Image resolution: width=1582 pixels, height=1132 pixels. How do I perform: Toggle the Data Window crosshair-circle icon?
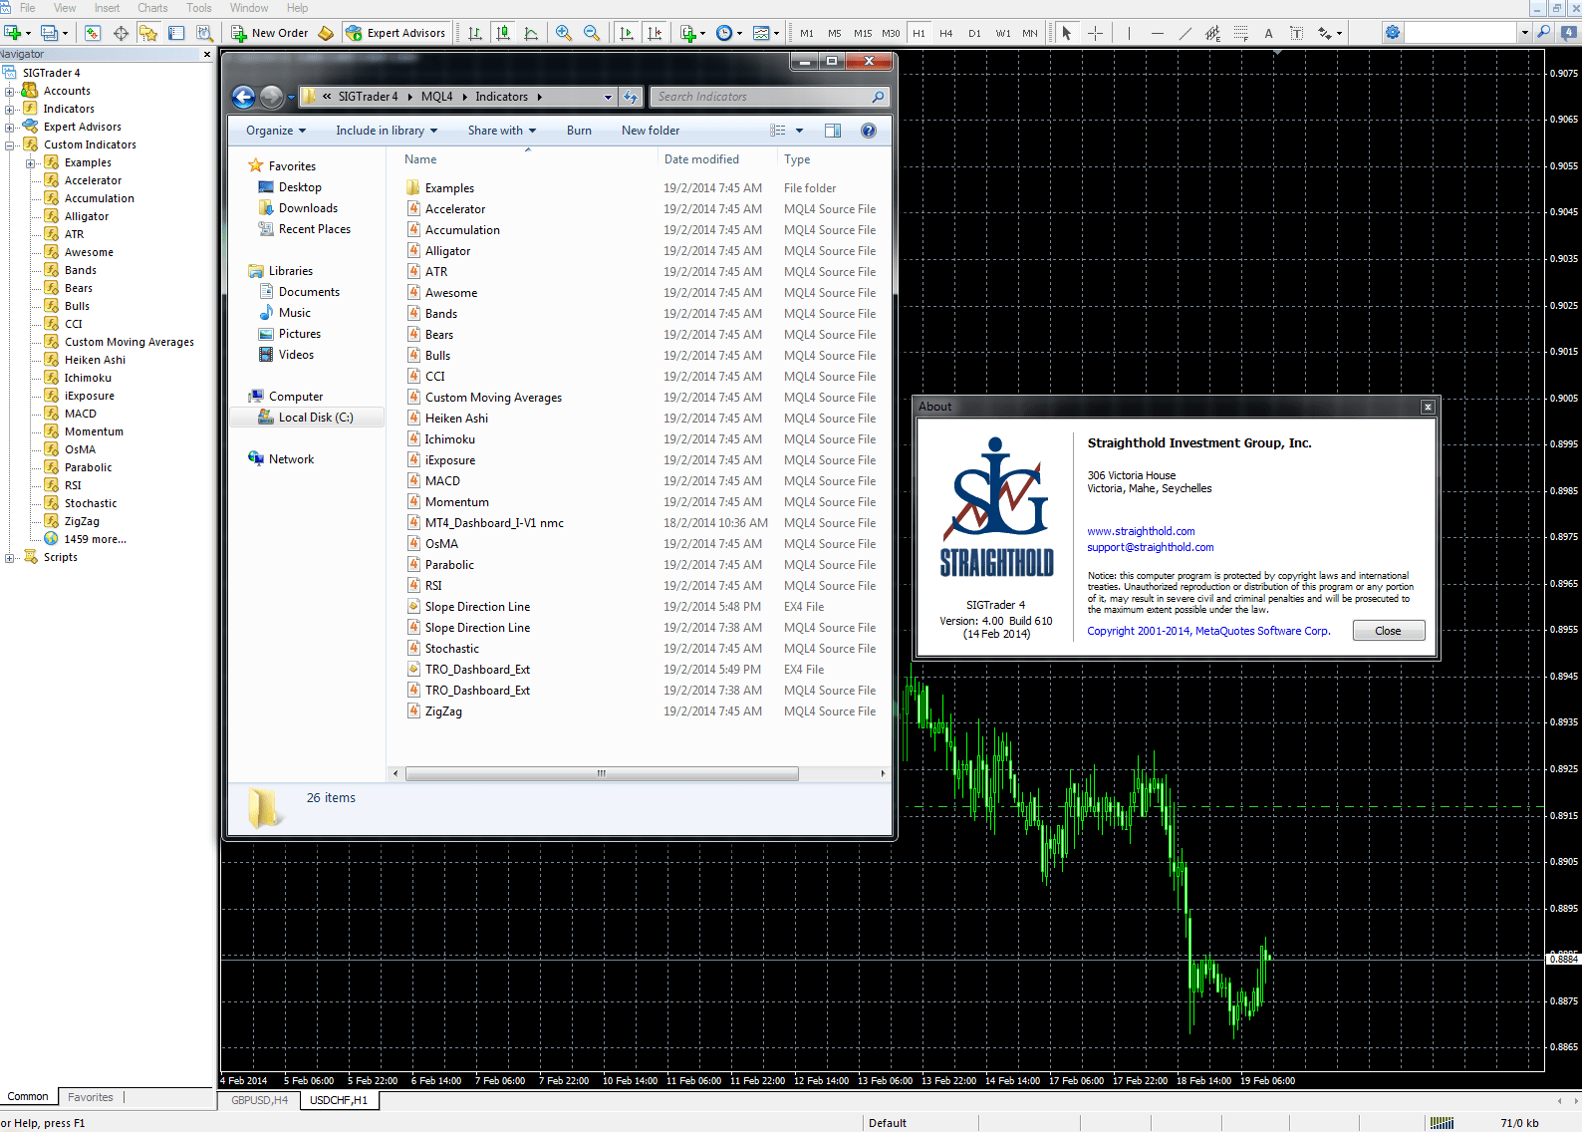[x=121, y=33]
